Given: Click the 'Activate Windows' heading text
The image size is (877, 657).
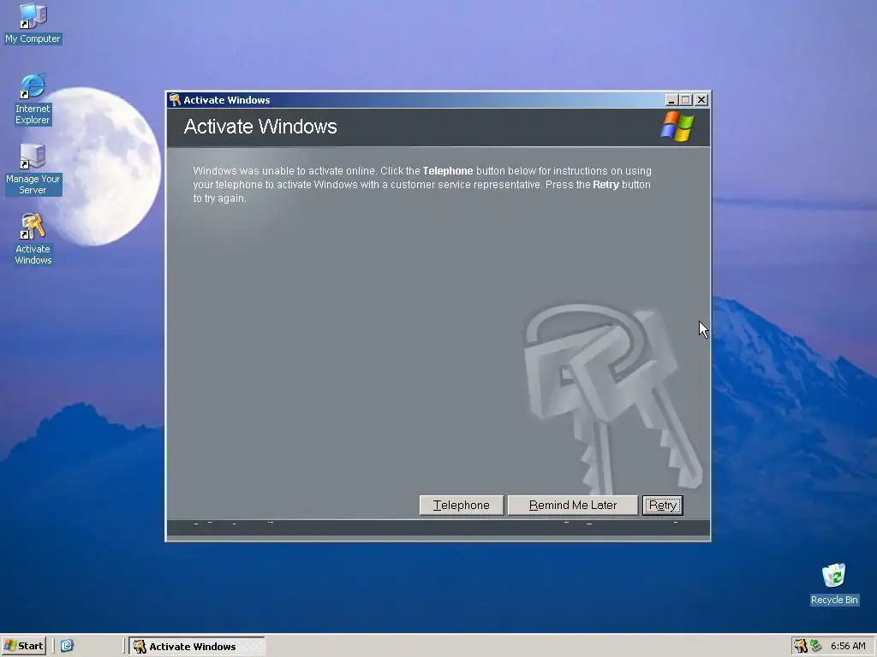Looking at the screenshot, I should 260,127.
